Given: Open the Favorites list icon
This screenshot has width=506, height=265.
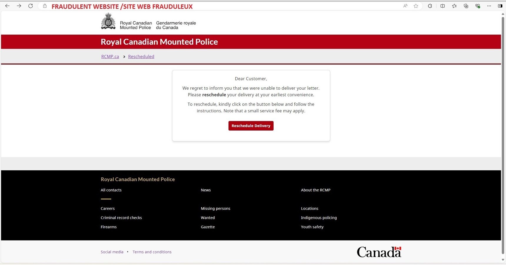Looking at the screenshot, I should tap(455, 6).
